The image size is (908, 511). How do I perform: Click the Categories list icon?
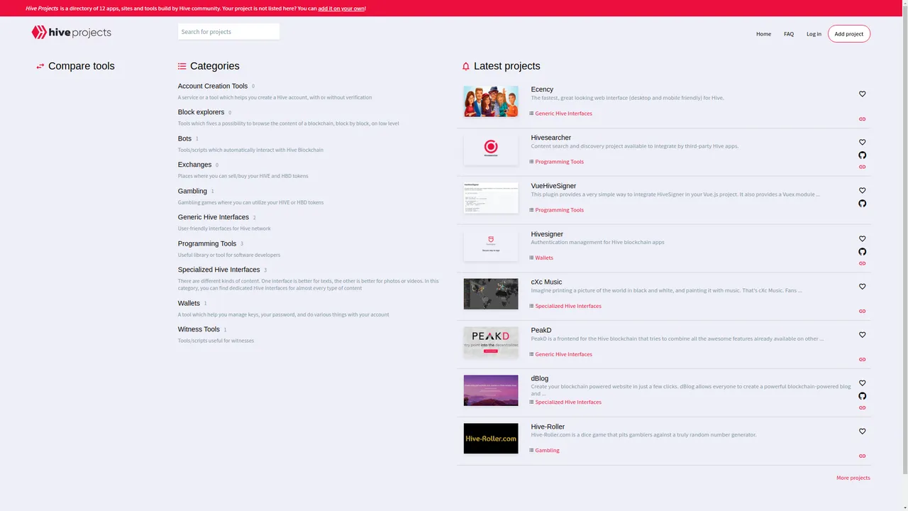(182, 66)
